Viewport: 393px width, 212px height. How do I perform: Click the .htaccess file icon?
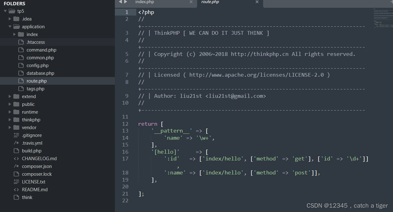[21, 42]
